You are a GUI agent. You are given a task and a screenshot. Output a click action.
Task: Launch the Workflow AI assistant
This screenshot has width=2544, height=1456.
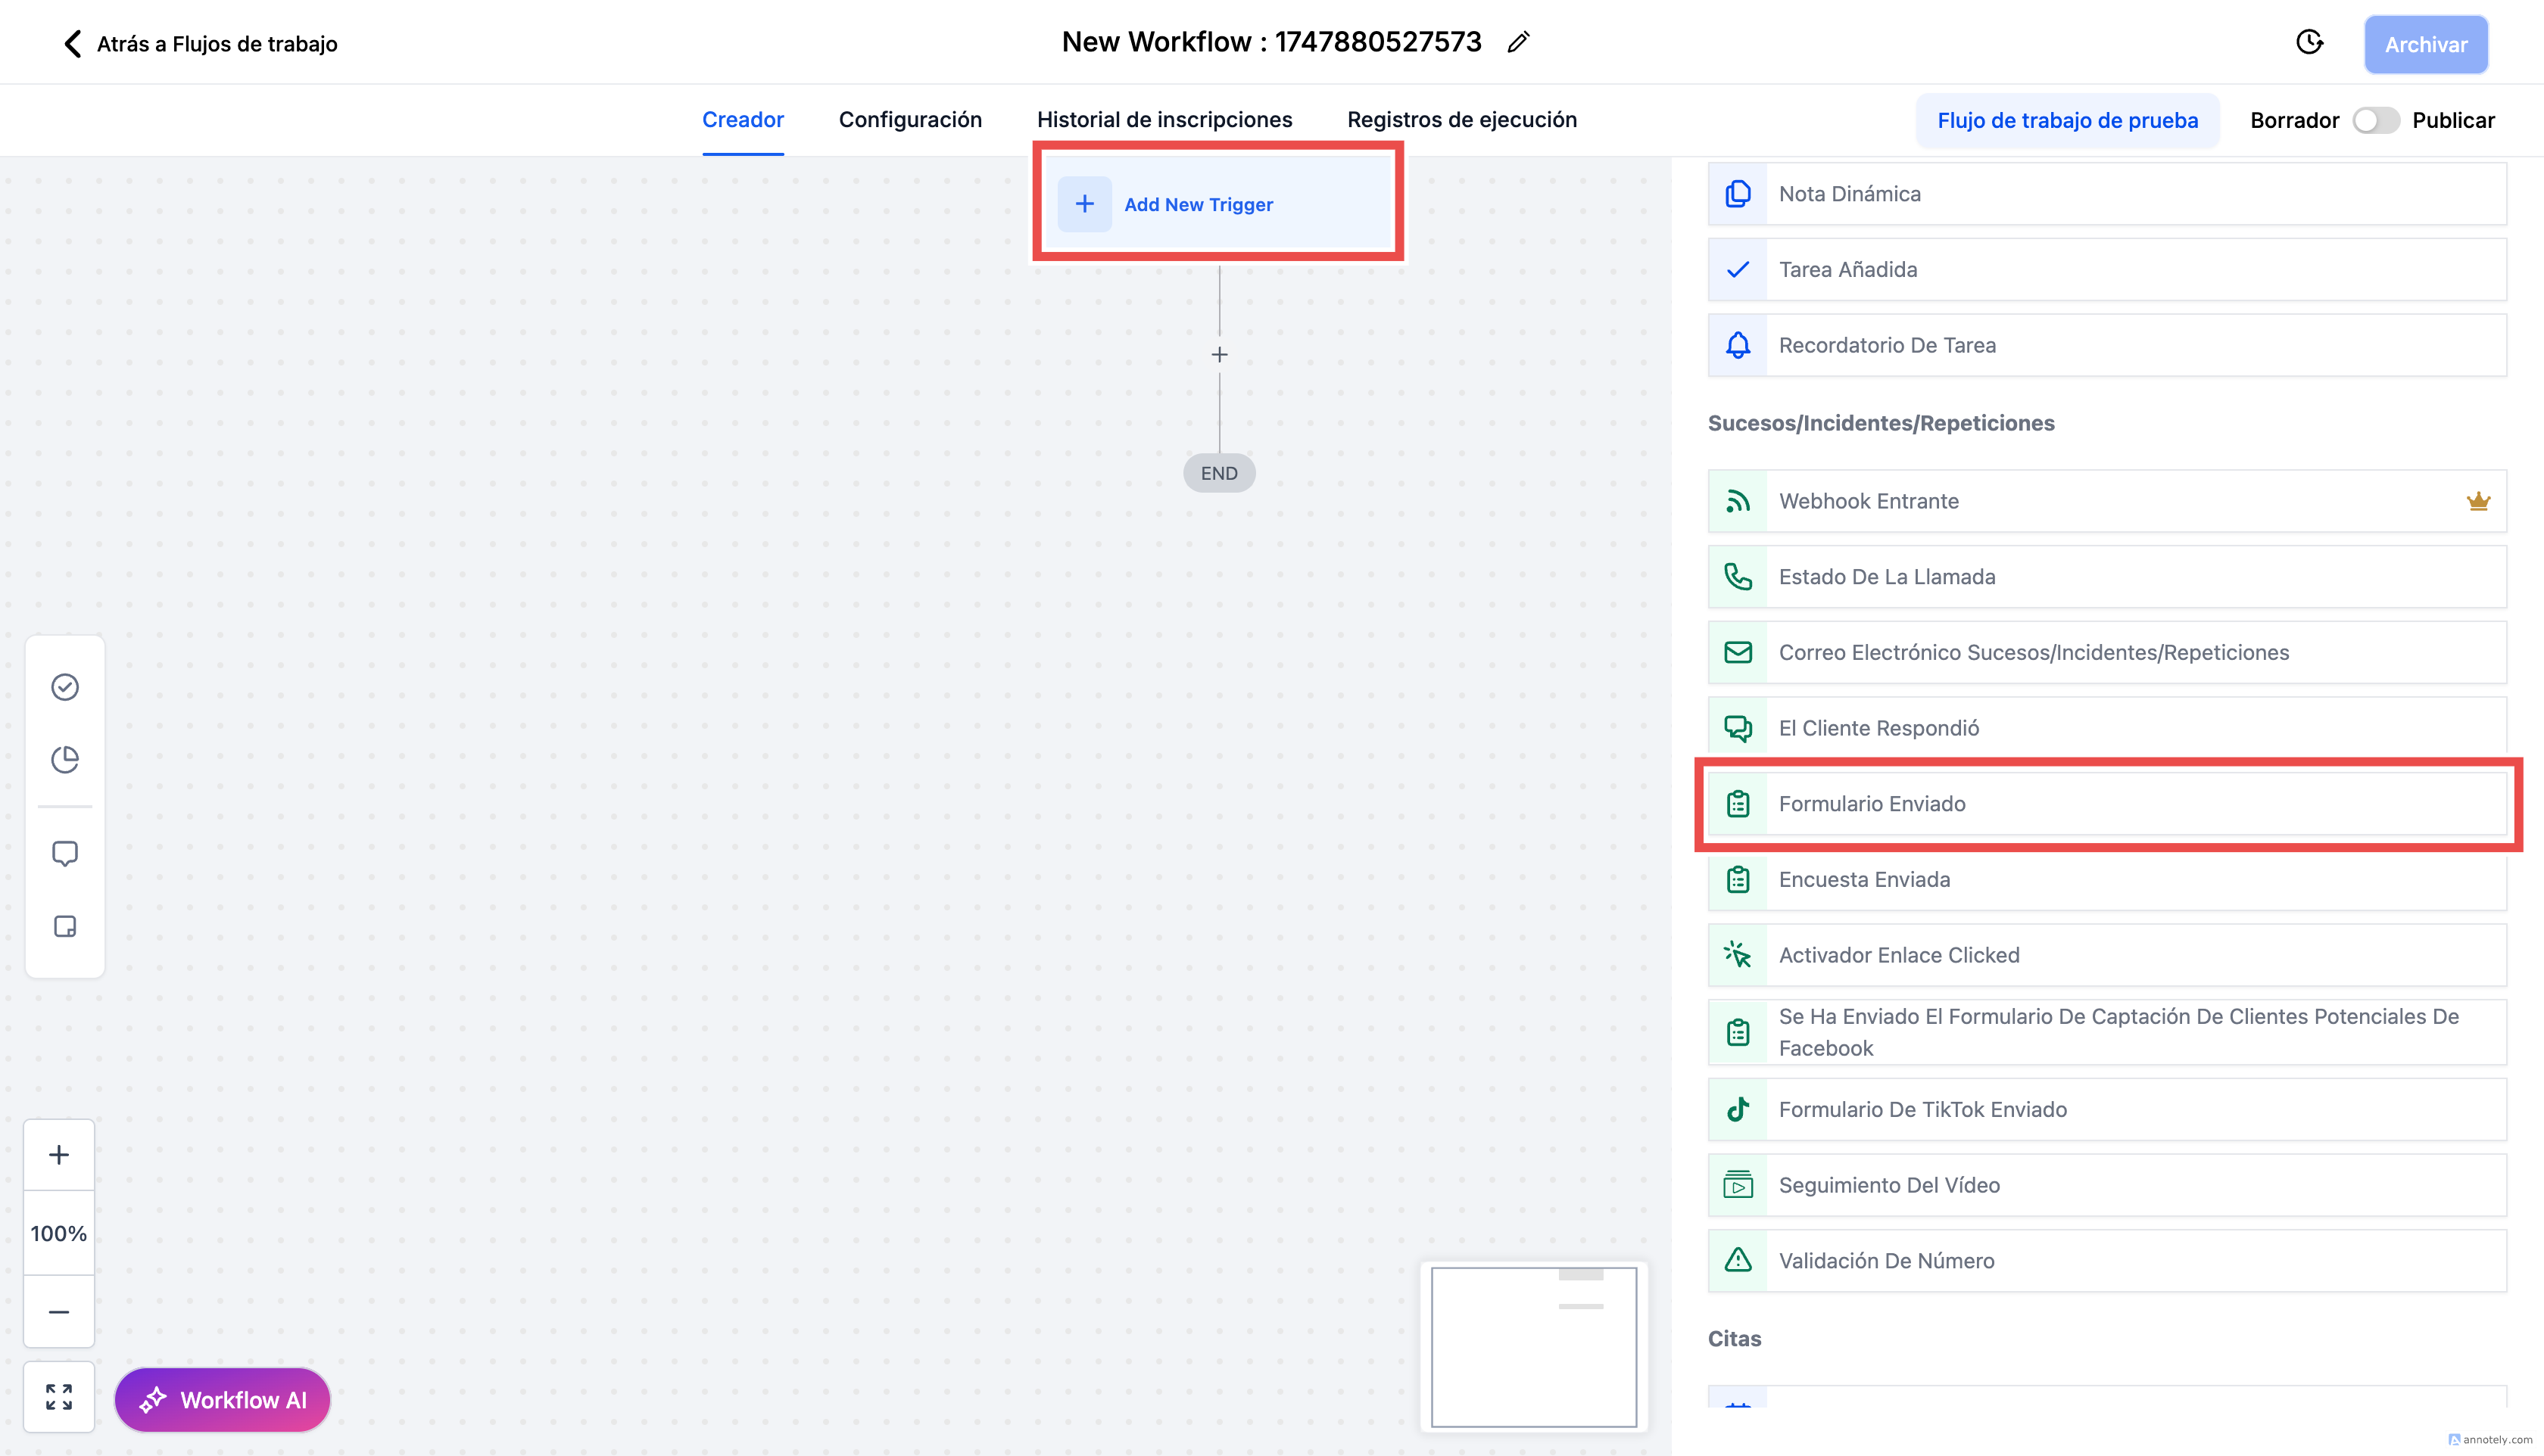[x=222, y=1399]
